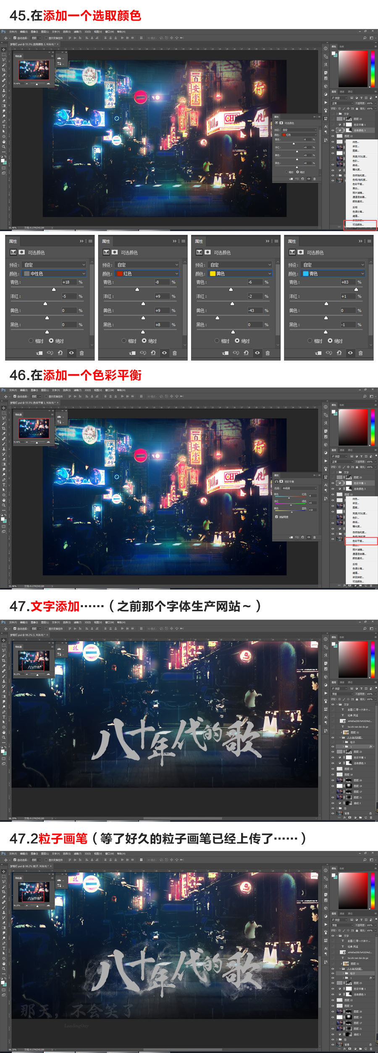Hide 图层 22 layer in step 47 Layers panel
Image resolution: width=378 pixels, height=1053 pixels.
[333, 769]
